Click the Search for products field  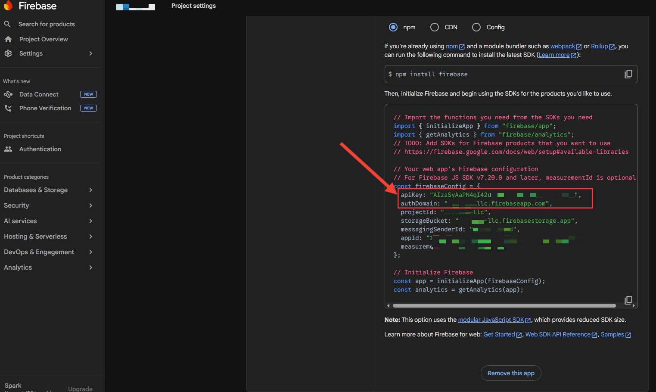47,24
